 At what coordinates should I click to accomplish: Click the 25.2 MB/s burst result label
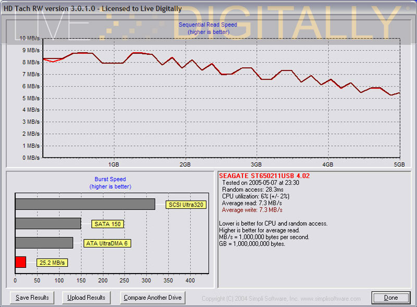[x=52, y=263]
